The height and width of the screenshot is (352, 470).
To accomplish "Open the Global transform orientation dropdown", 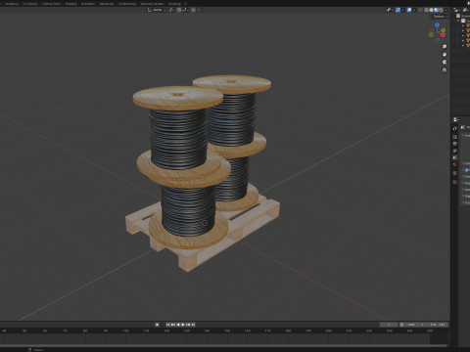I will tap(157, 10).
